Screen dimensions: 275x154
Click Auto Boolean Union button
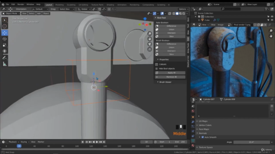170,30
